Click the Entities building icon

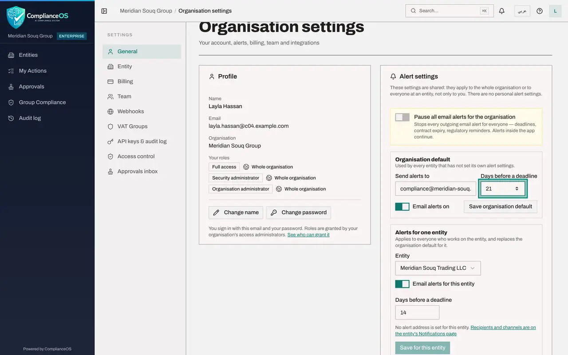[x=11, y=55]
